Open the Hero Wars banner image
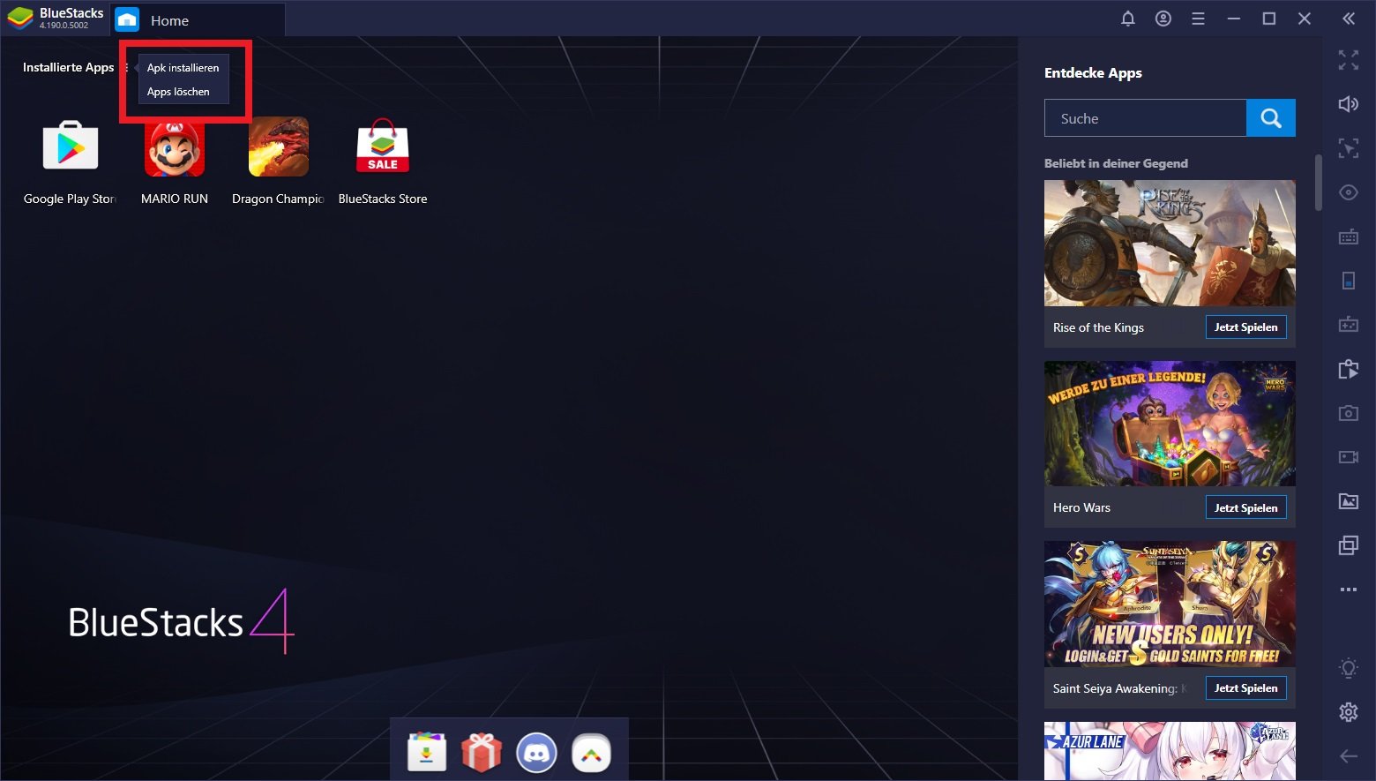Viewport: 1376px width, 781px height. click(1170, 424)
